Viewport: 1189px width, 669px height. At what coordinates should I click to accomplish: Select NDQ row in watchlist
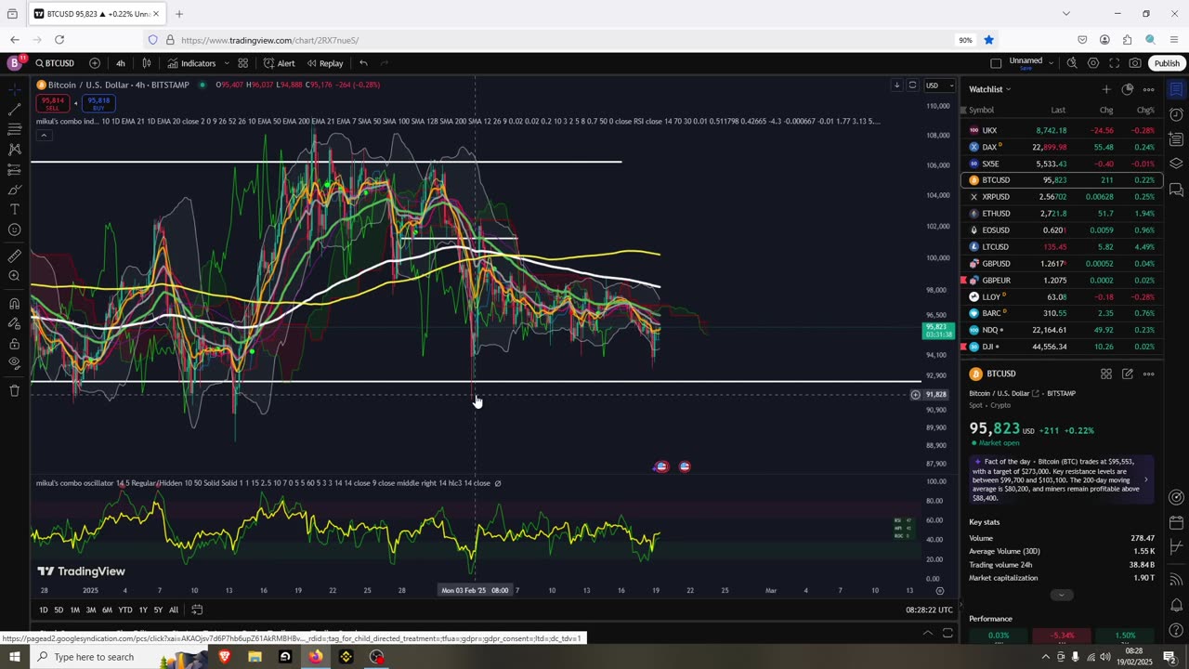[x=1062, y=330]
